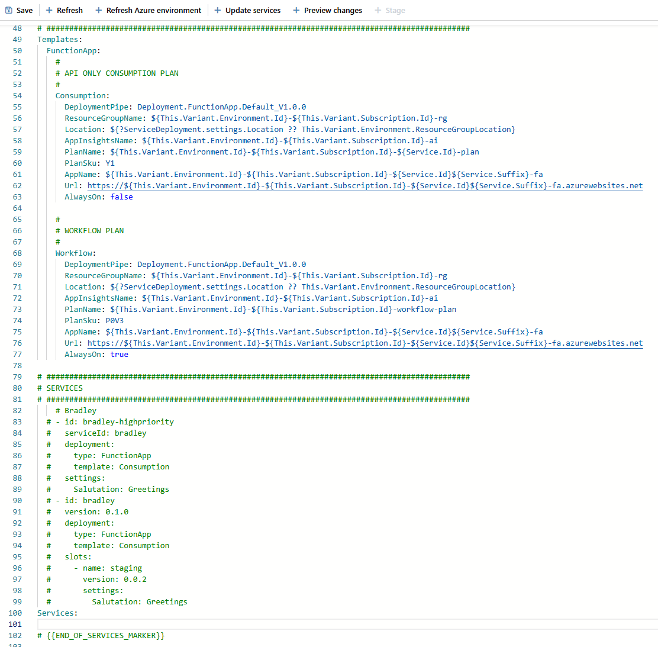
Task: Click the Services key on line 100
Action: (x=55, y=613)
